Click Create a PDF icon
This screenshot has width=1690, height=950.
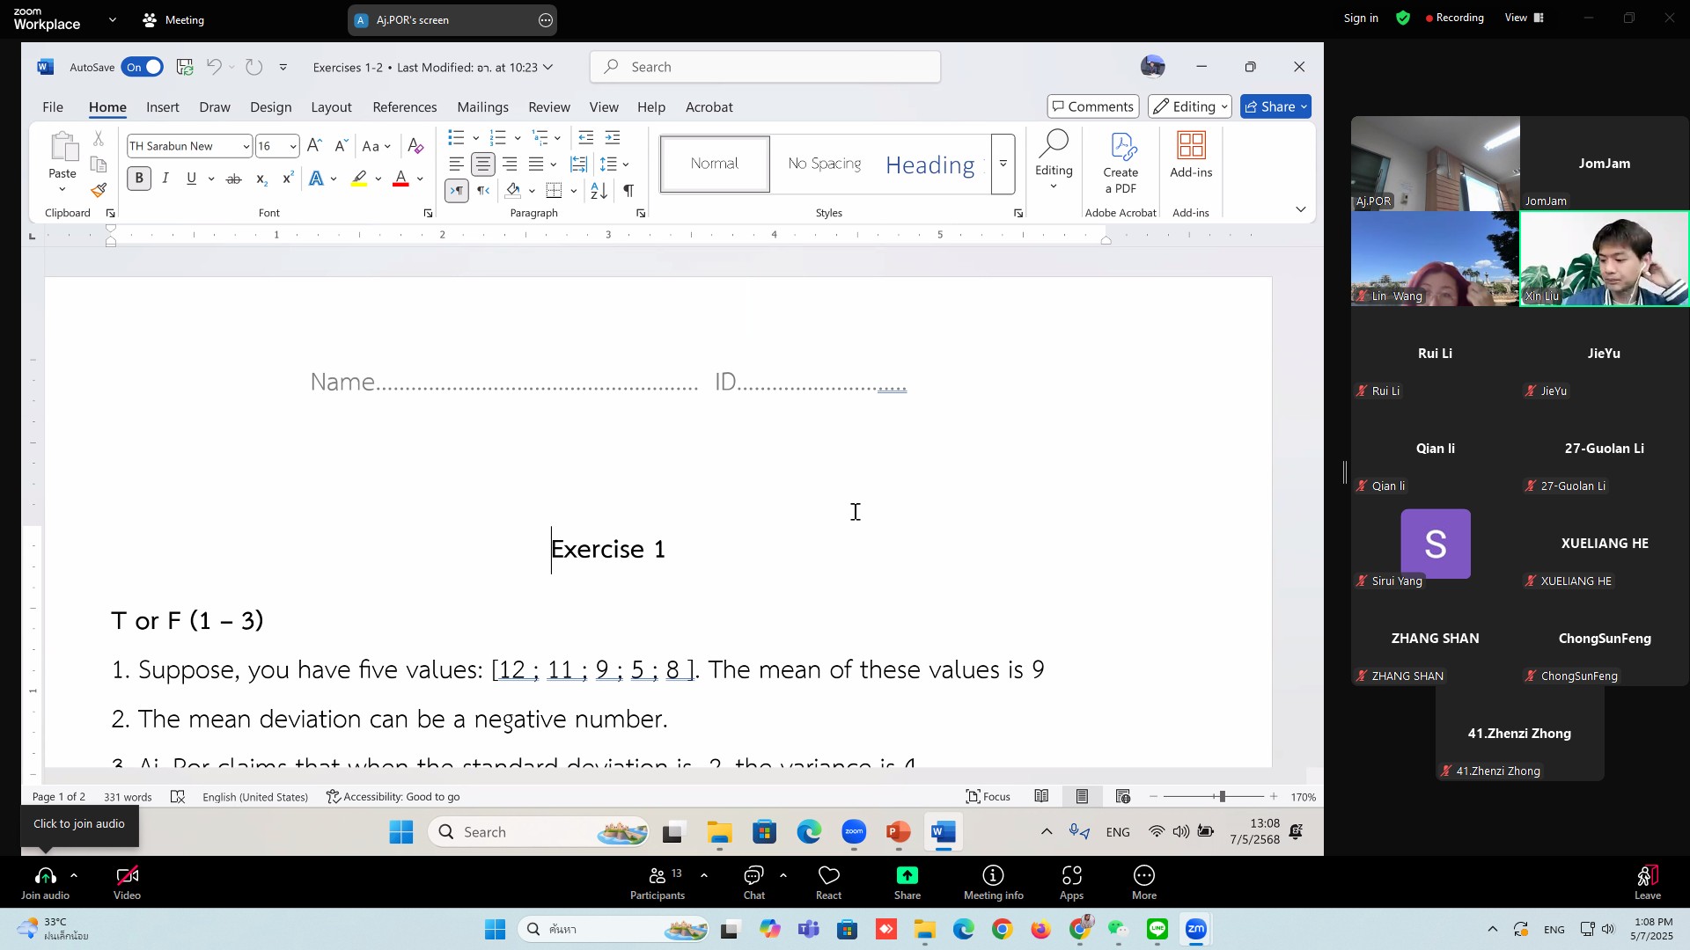(1121, 164)
